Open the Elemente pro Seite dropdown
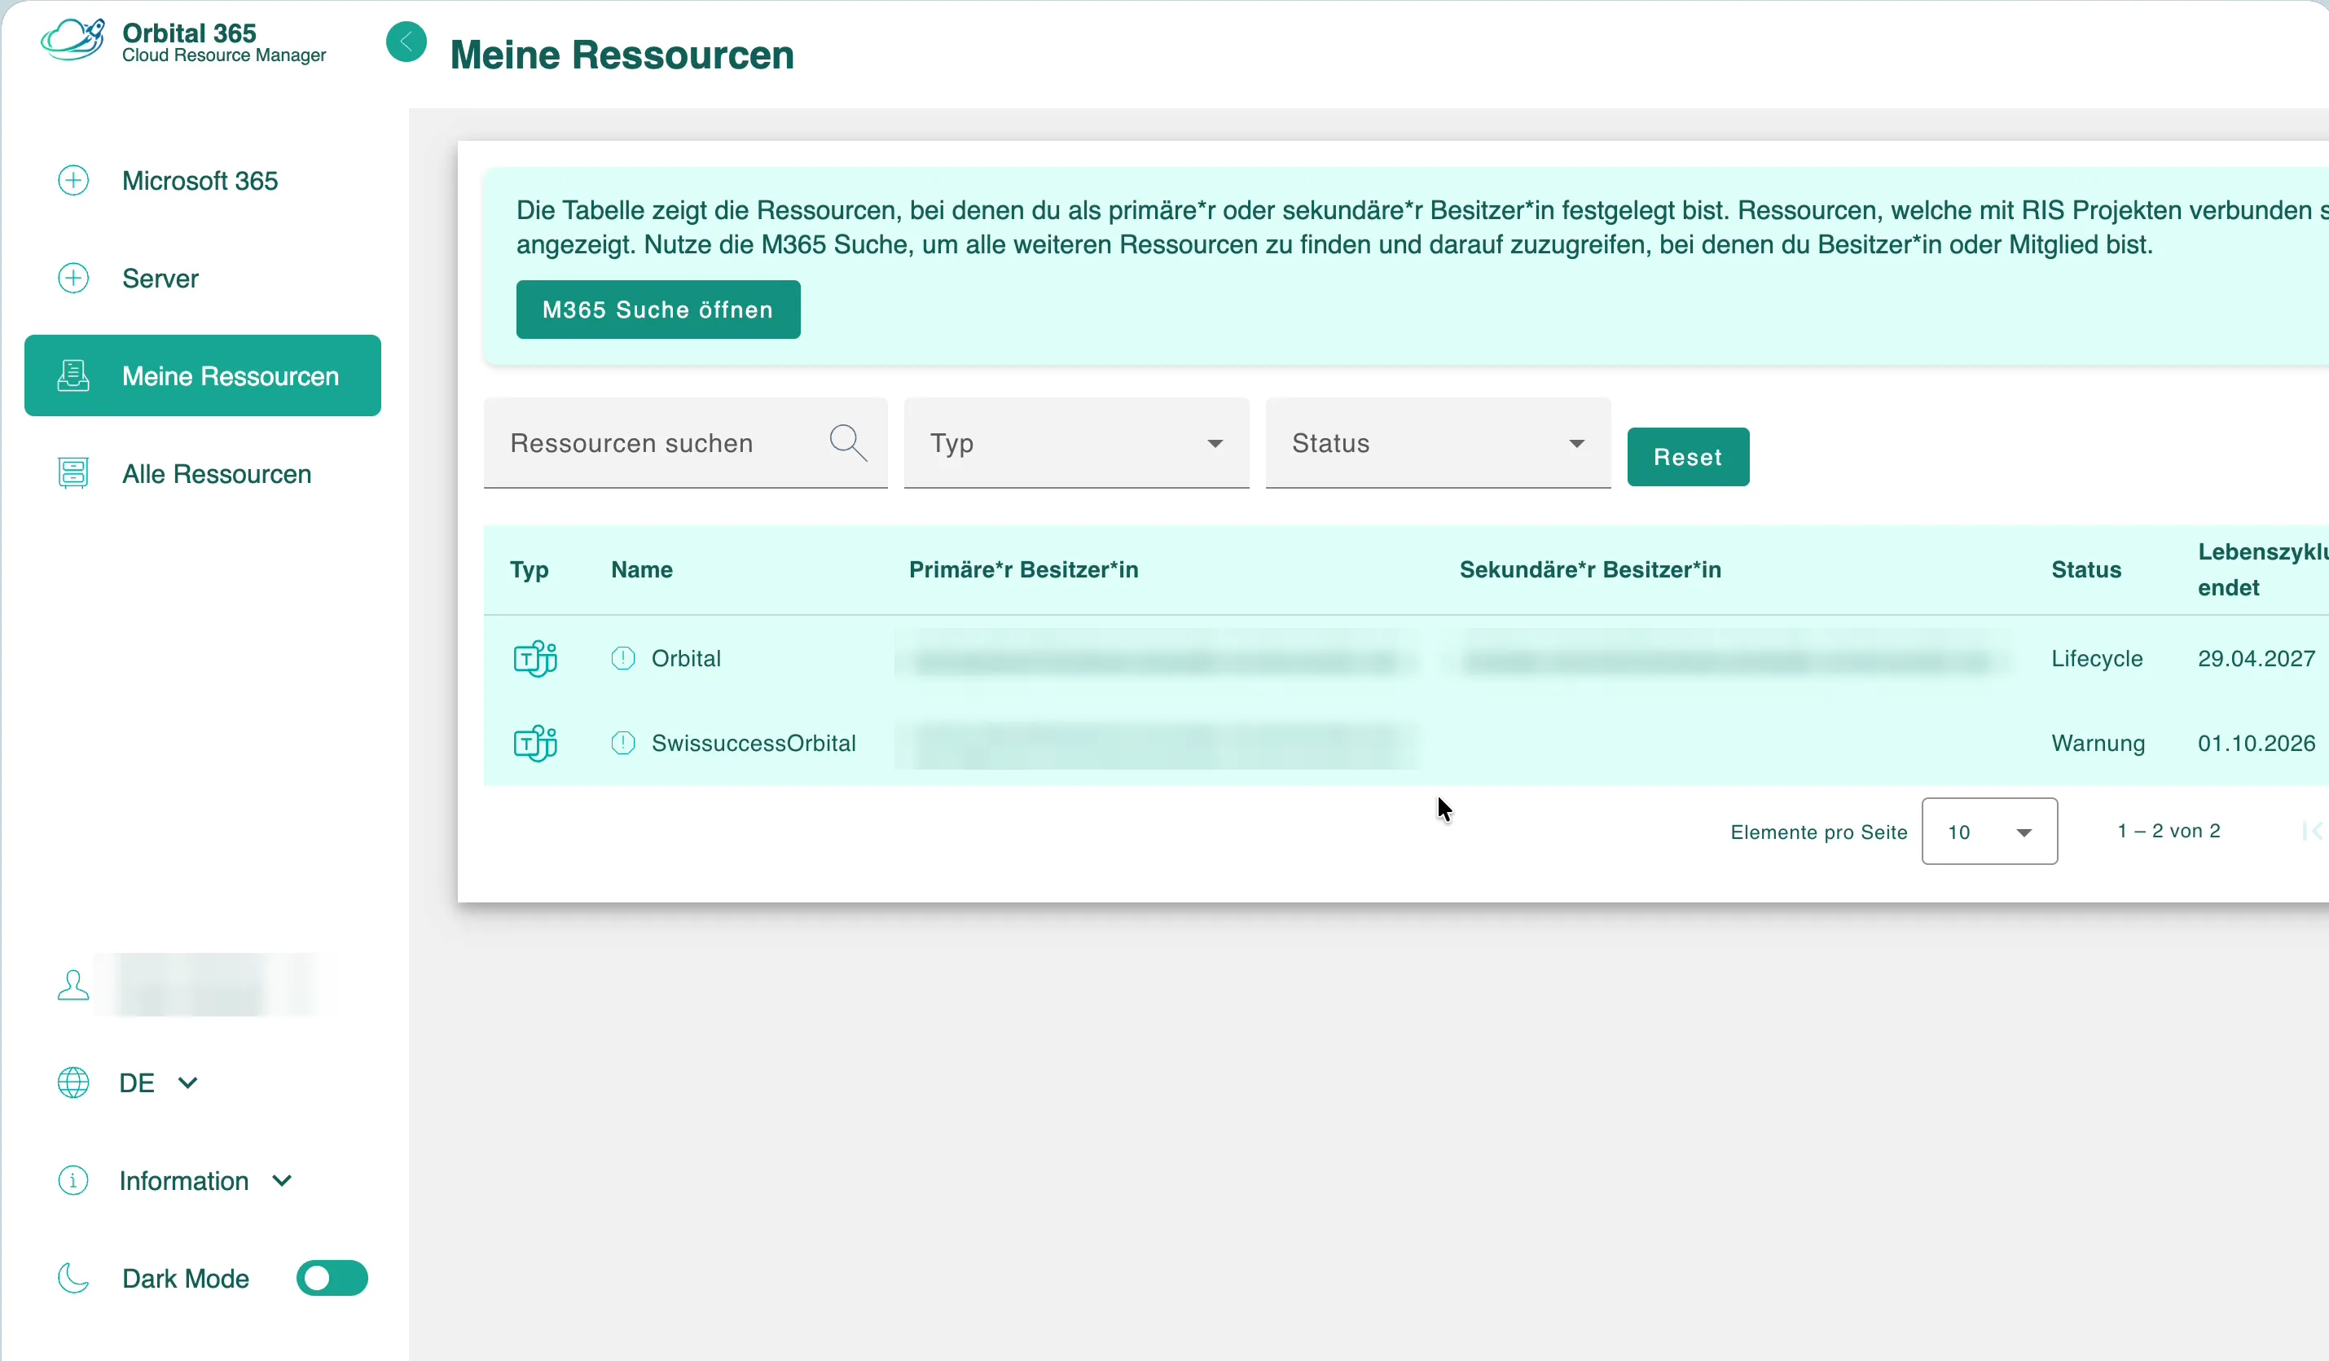The height and width of the screenshot is (1361, 2329). click(x=1988, y=832)
